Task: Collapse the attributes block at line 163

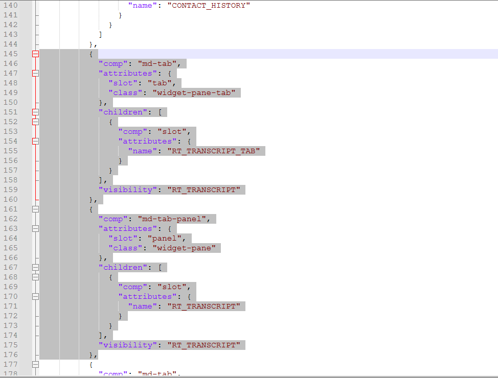Action: coord(35,228)
